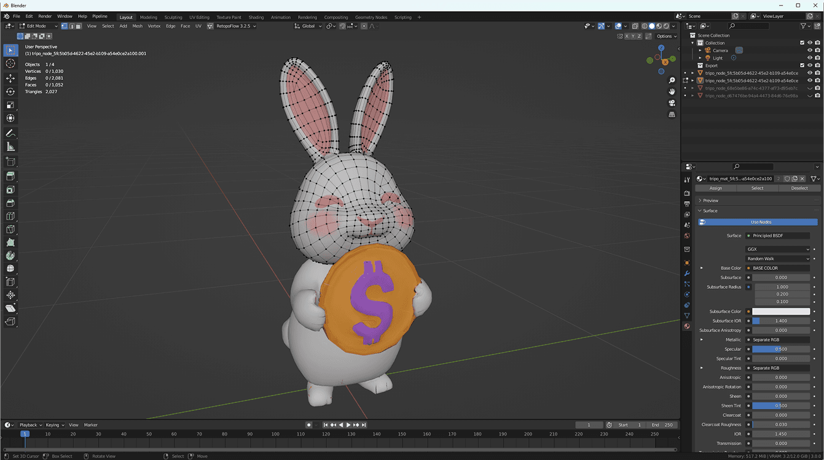Click the Assign material button
This screenshot has height=460, width=824.
(715, 188)
